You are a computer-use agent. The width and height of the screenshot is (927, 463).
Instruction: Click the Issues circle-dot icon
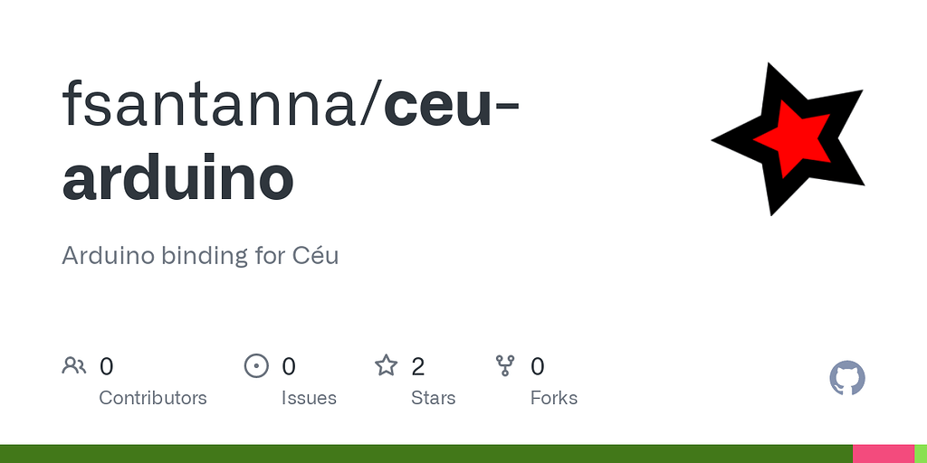(x=257, y=366)
